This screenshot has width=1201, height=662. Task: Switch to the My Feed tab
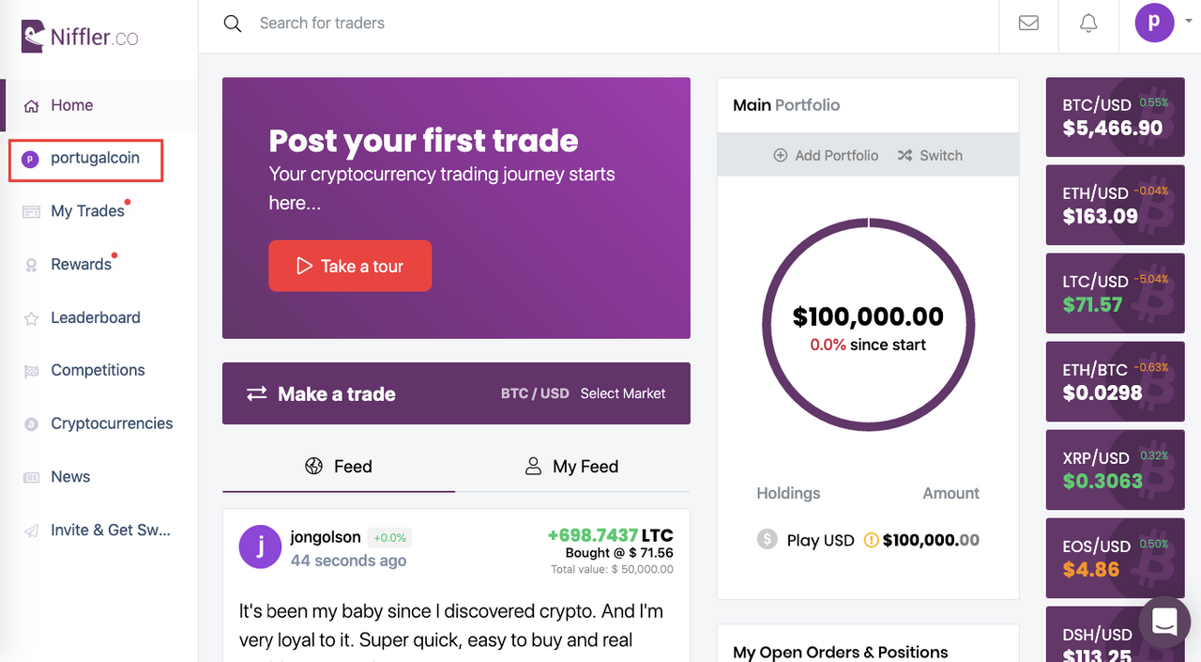[x=571, y=467]
